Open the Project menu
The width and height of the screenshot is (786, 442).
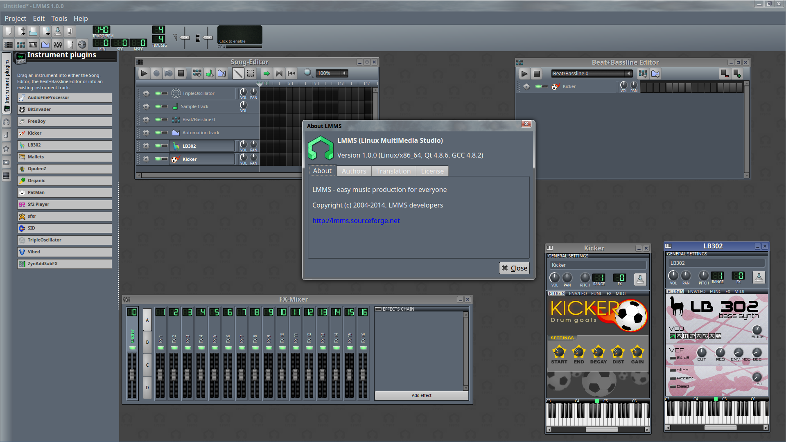[x=15, y=18]
